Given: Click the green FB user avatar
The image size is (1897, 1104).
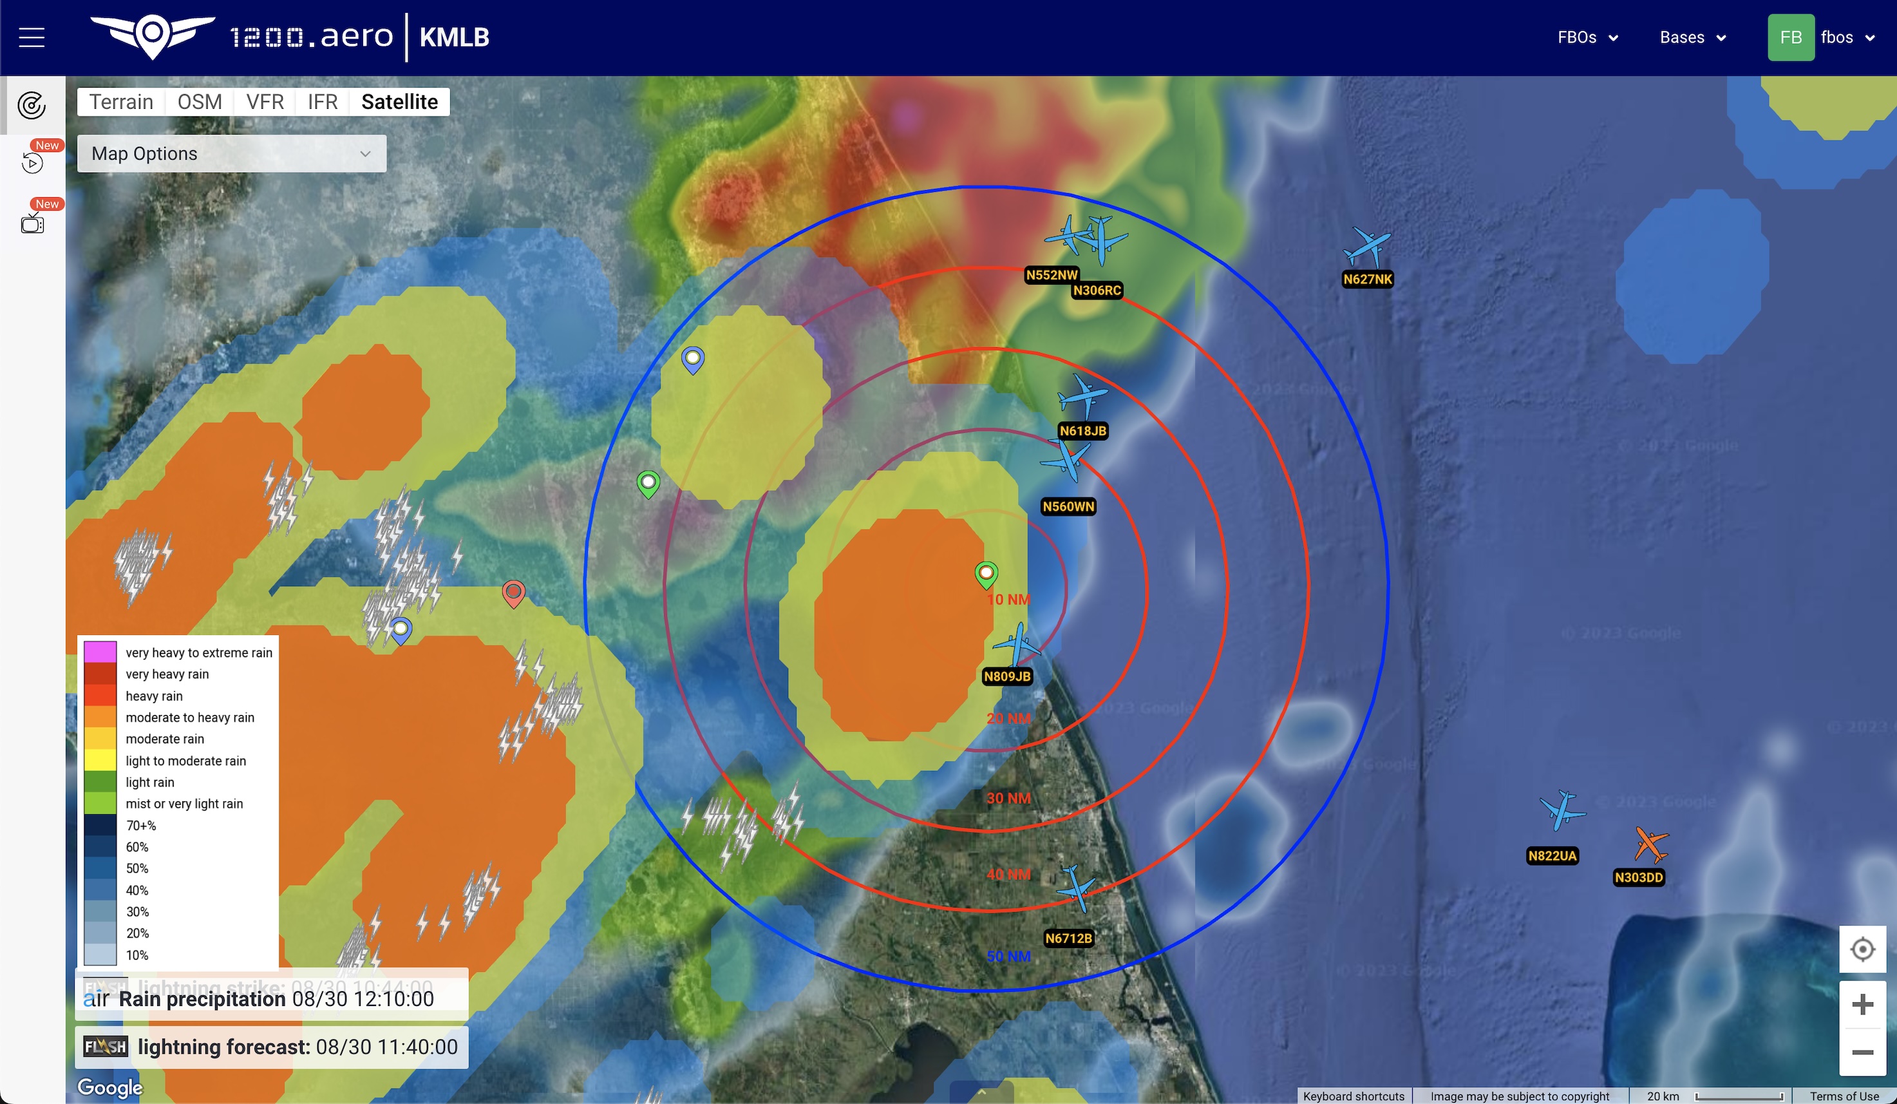Looking at the screenshot, I should click(1791, 37).
